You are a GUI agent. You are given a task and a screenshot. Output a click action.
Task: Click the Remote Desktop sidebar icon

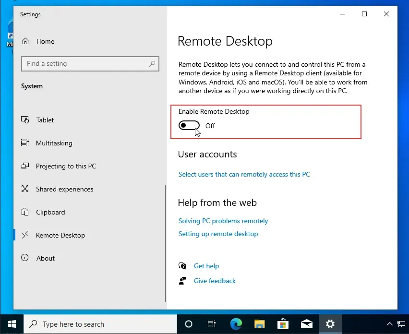point(25,235)
